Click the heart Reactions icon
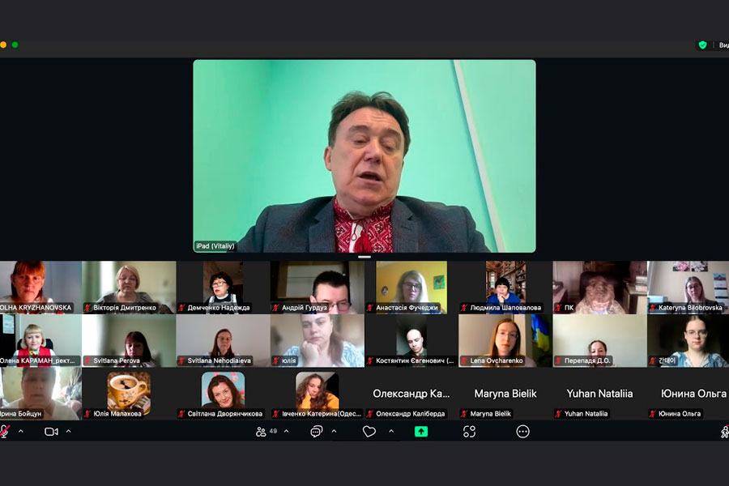 (369, 432)
